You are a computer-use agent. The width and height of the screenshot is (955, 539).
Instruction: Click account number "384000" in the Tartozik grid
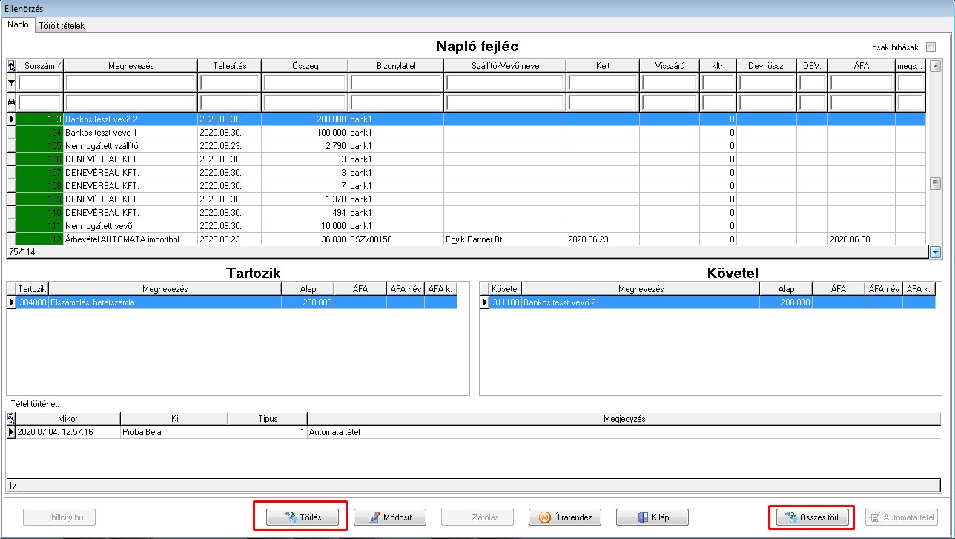33,302
